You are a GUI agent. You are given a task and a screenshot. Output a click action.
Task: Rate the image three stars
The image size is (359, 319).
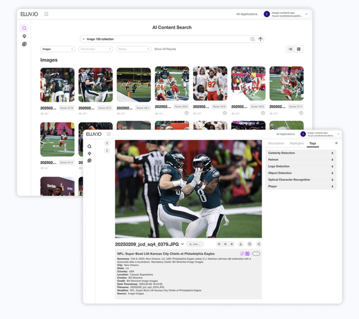(x=232, y=244)
